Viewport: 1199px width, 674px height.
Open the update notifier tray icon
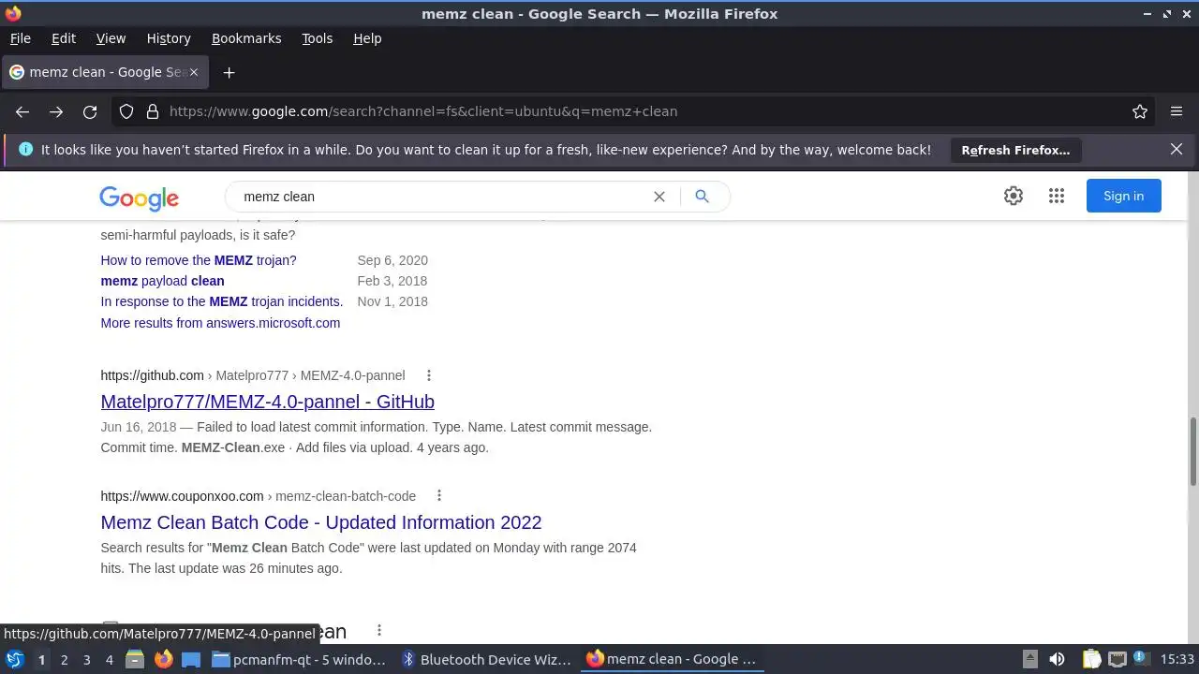pyautogui.click(x=1141, y=659)
